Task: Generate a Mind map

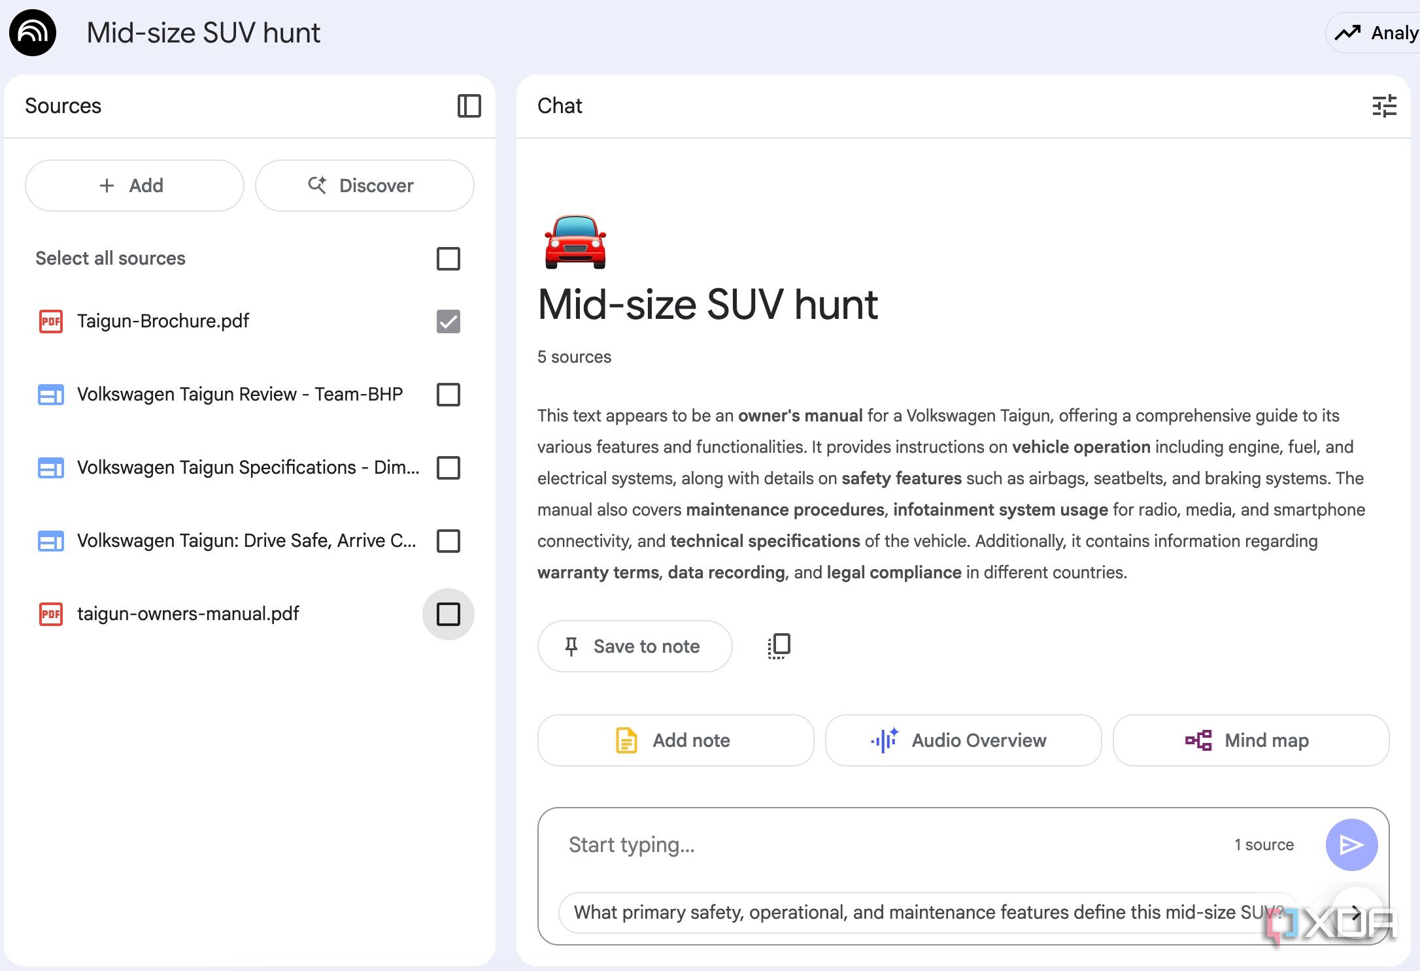Action: (1249, 740)
